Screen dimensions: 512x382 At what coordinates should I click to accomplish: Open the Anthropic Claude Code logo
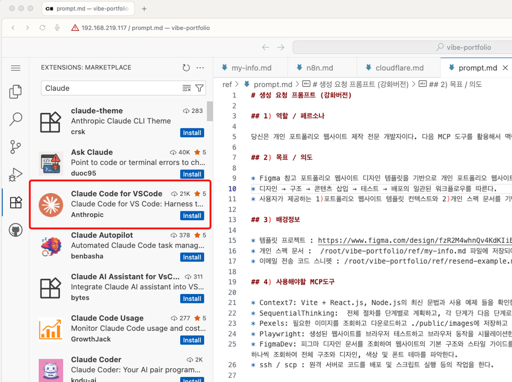[x=51, y=205]
